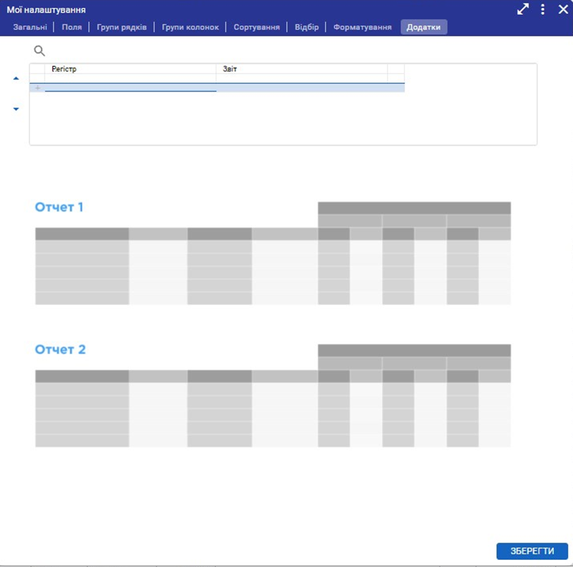Open the Поля tab
Viewport: 573px width, 567px height.
pos(72,27)
